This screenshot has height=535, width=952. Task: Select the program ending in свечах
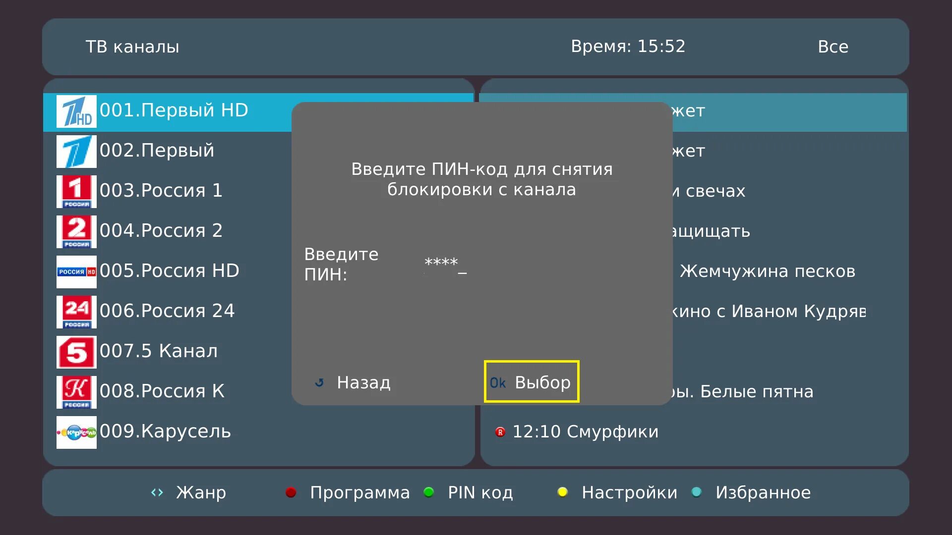point(709,191)
